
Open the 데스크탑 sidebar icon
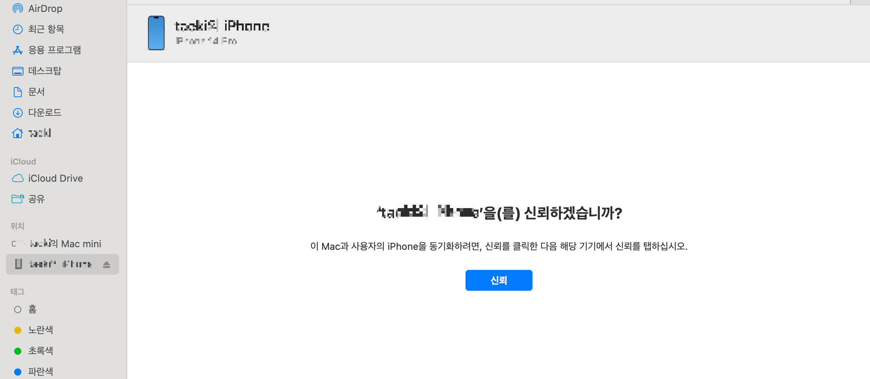17,71
